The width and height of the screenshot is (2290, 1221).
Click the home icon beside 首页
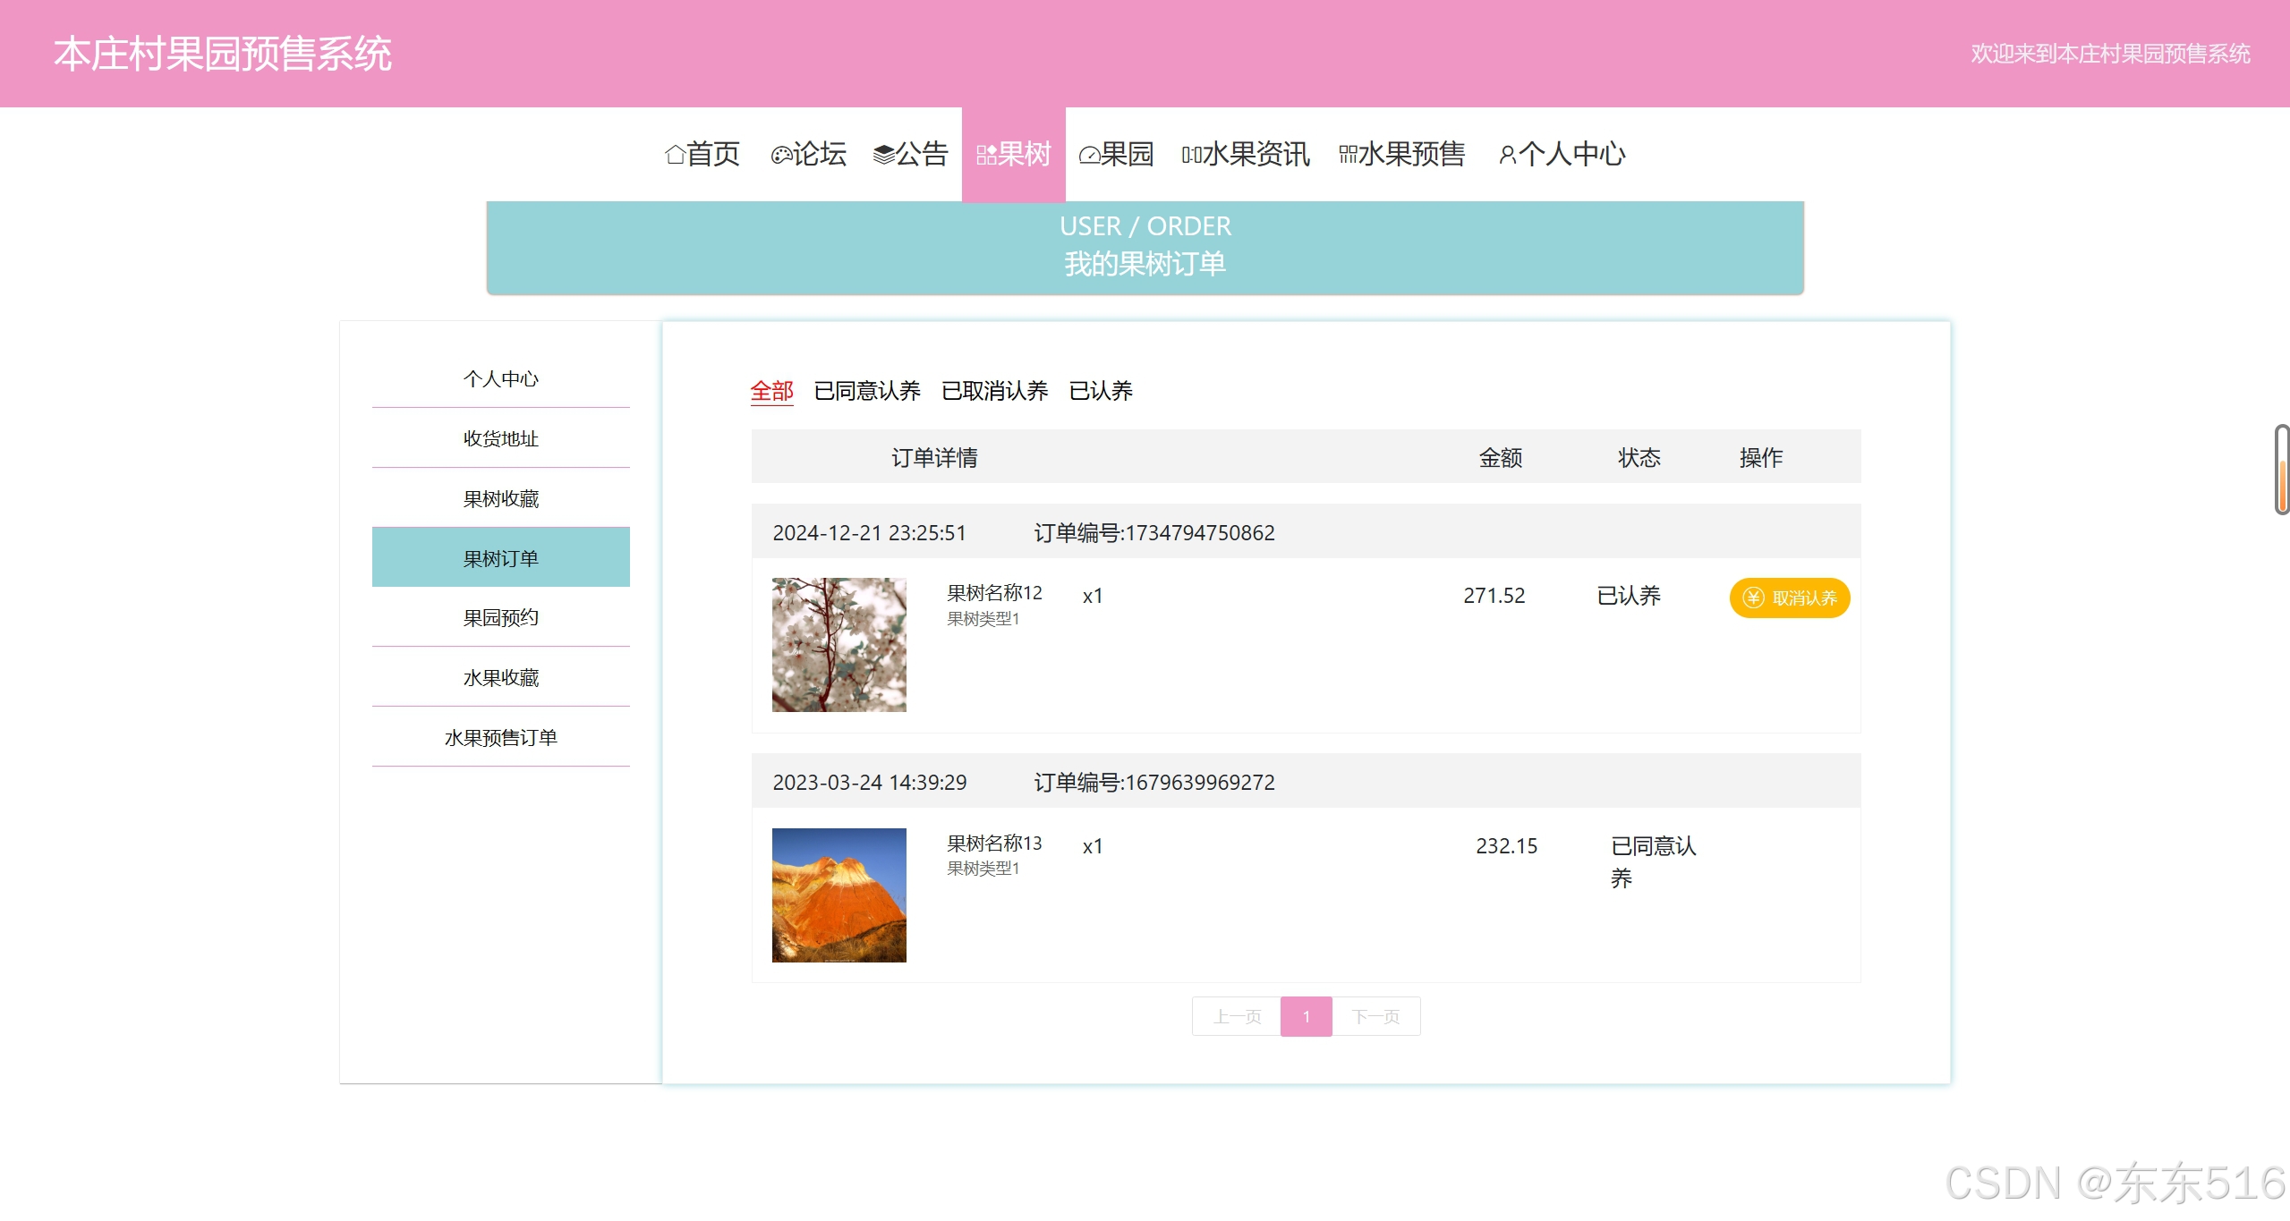point(675,155)
